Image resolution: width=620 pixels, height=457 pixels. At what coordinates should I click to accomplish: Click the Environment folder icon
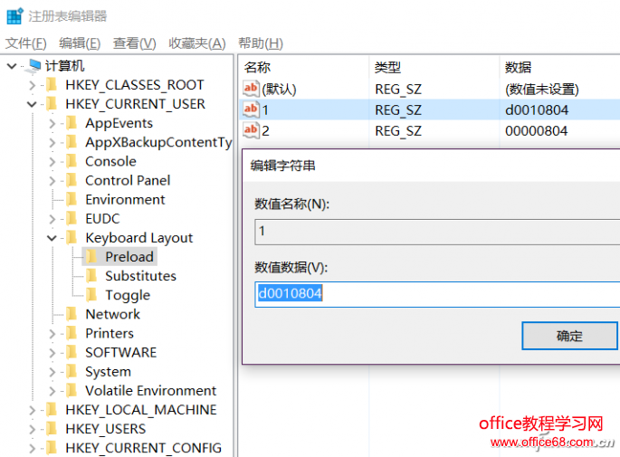point(72,199)
